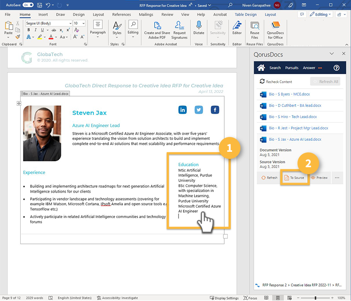This screenshot has width=351, height=301.
Task: Select Bio - R Jest - Project Mgr Lead.docx
Action: (x=298, y=128)
